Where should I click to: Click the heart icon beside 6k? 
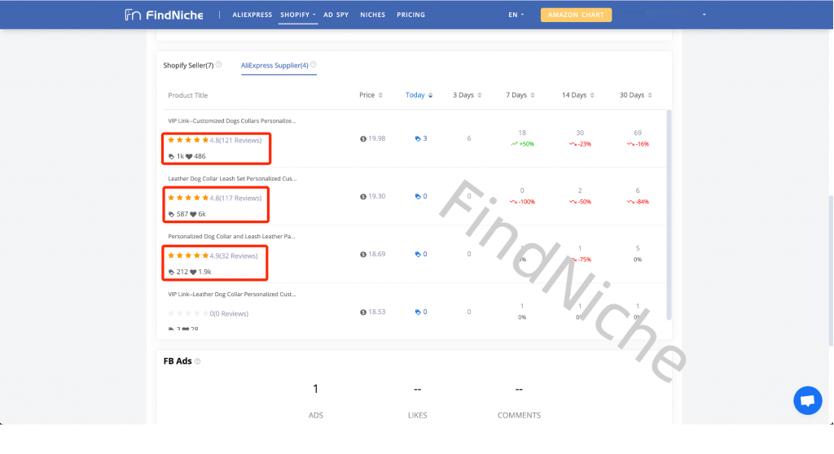[x=193, y=215]
